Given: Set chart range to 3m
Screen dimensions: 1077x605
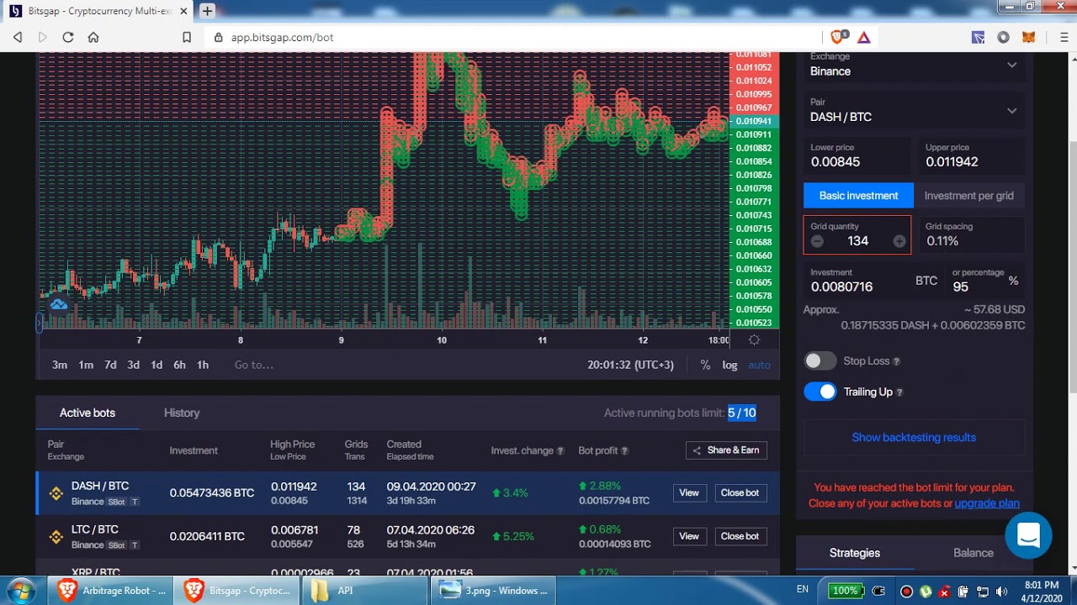Looking at the screenshot, I should pos(60,365).
